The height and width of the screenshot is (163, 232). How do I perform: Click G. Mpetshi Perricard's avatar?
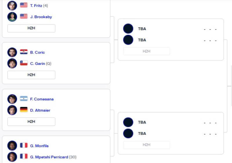[x=12, y=157]
